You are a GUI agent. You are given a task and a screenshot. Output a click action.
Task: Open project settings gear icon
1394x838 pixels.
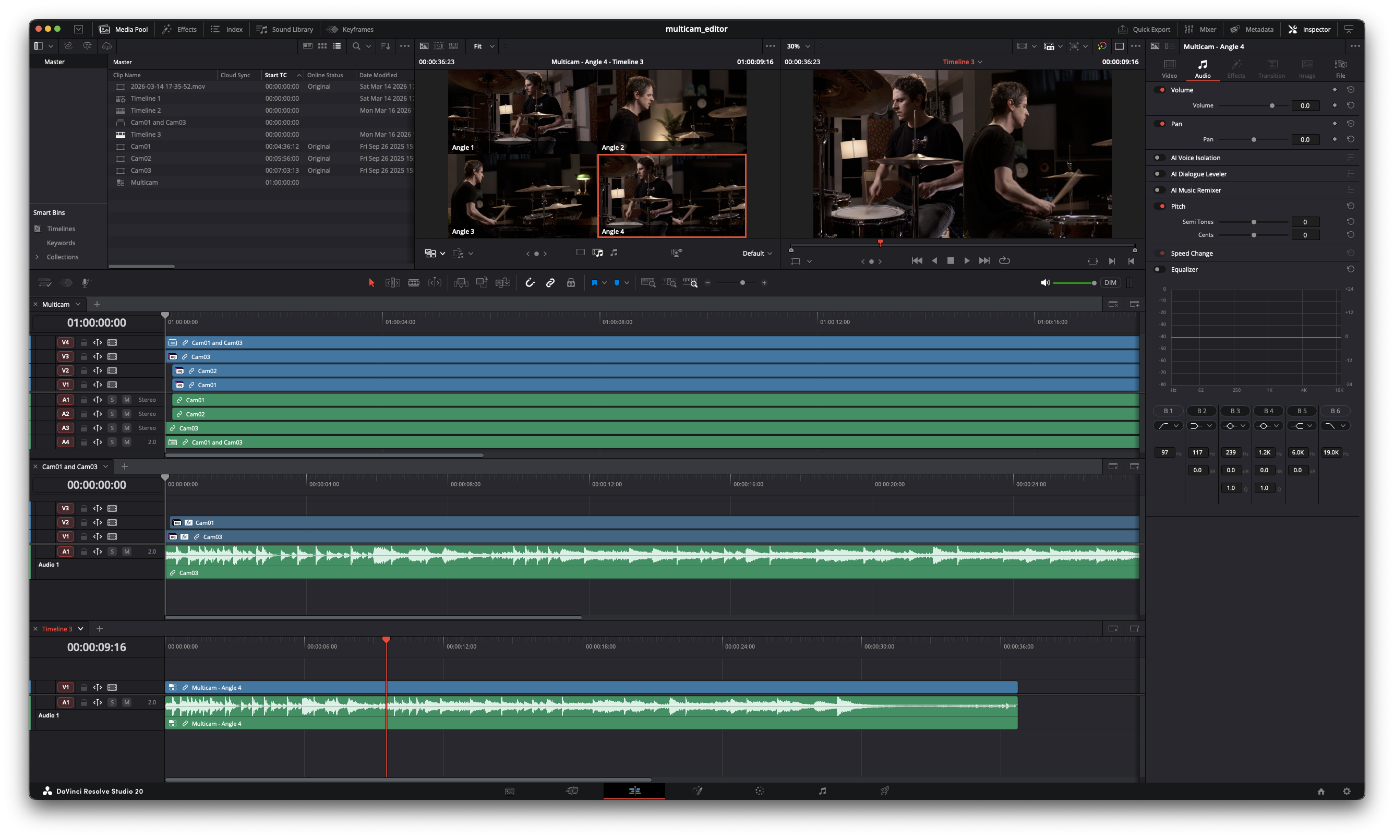pyautogui.click(x=1347, y=791)
